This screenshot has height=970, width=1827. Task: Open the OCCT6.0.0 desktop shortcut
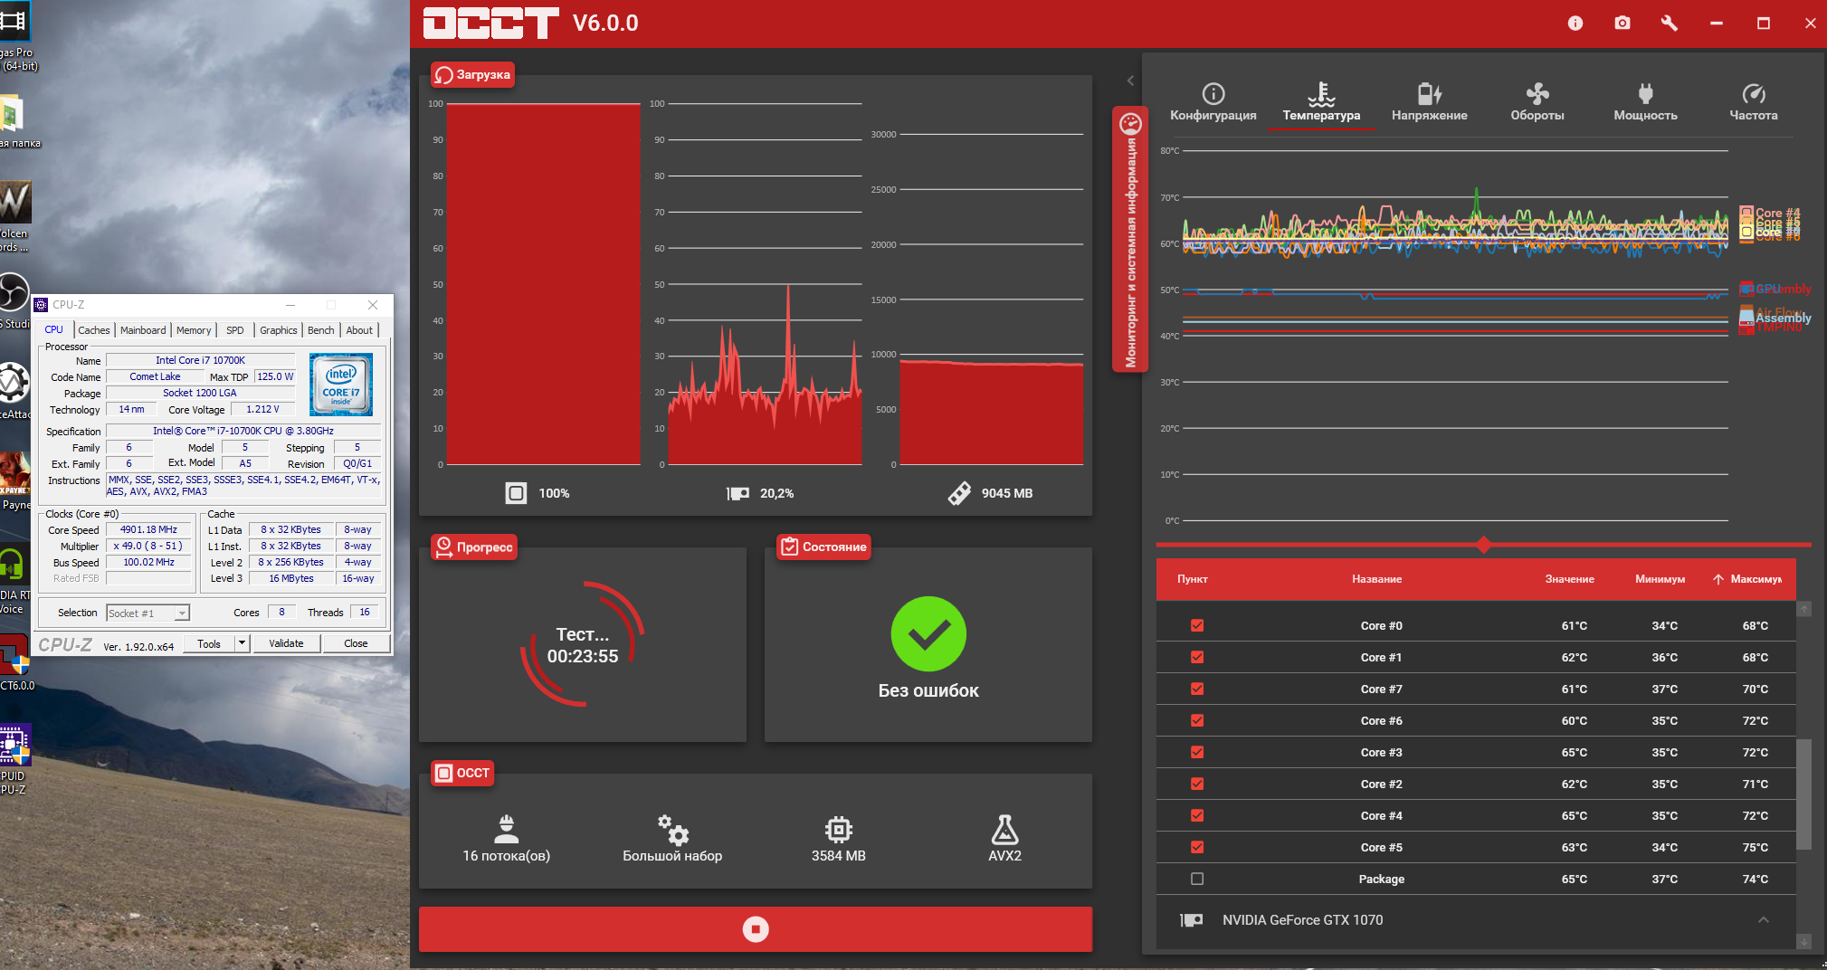point(14,654)
